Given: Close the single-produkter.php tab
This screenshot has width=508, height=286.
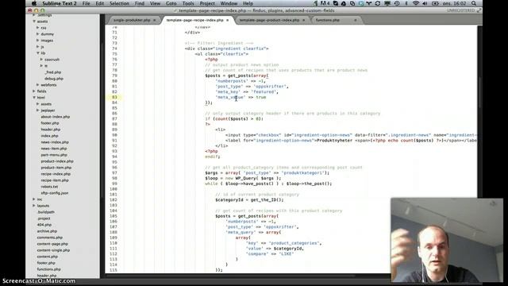Looking at the screenshot, I should 154,20.
